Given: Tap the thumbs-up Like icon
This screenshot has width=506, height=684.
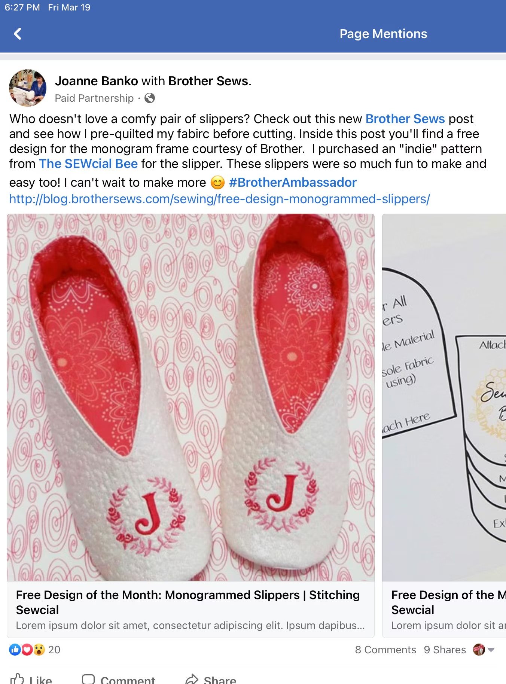Looking at the screenshot, I should [x=17, y=678].
